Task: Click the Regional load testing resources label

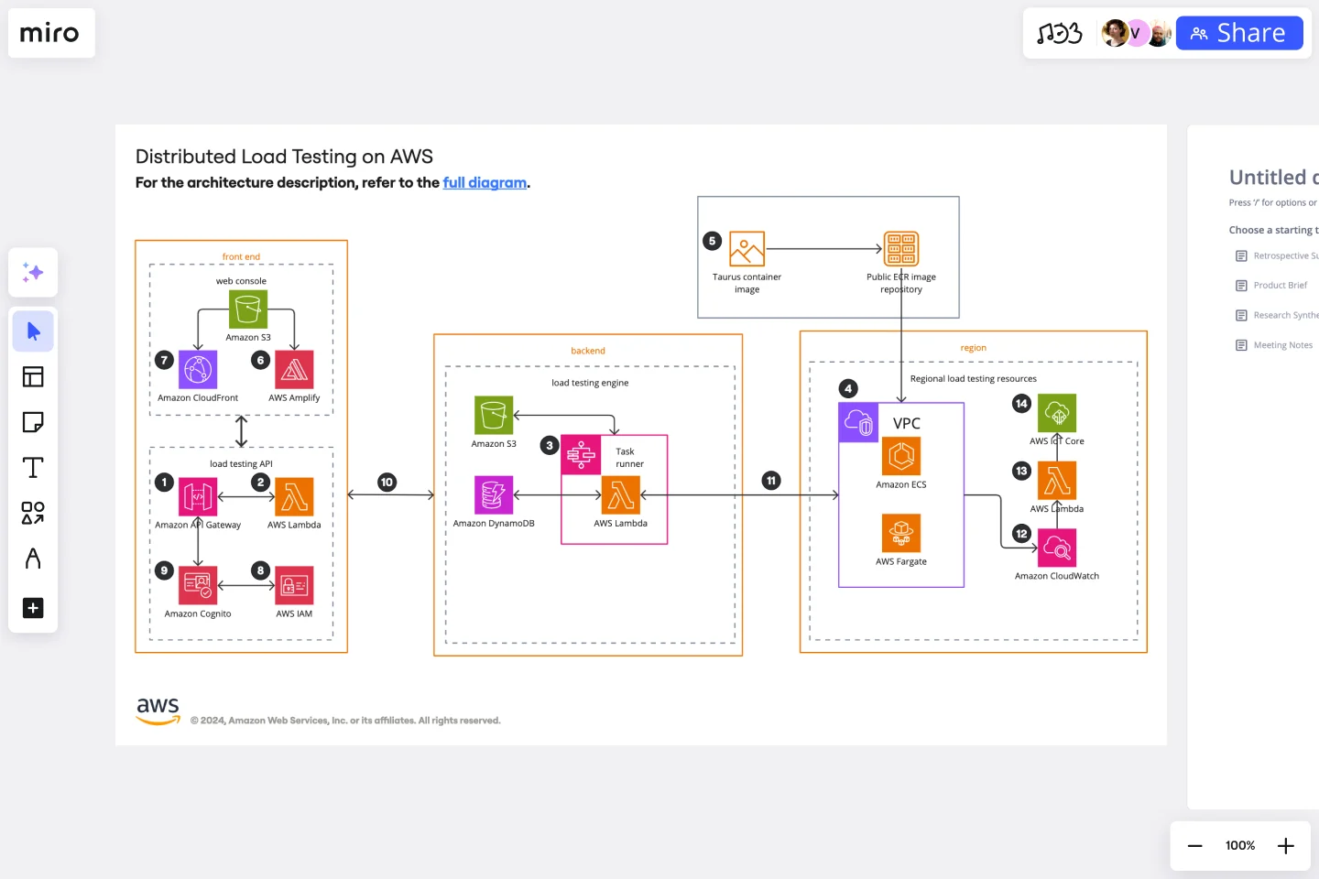Action: [x=974, y=379]
